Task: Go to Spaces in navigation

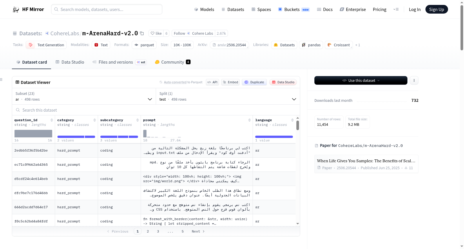Action: point(261,10)
